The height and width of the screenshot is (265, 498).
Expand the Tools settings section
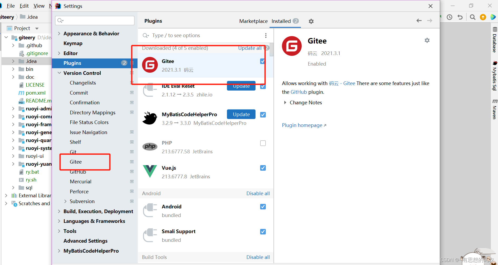coord(59,231)
